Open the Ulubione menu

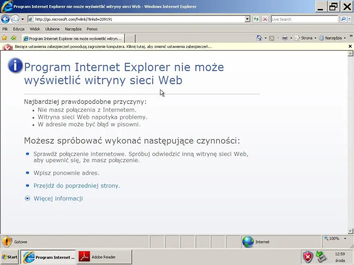pyautogui.click(x=53, y=29)
